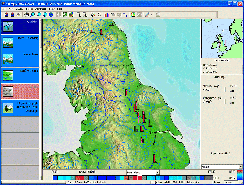Screen dimensions: 244x185
Task: Open the Attributes menu
Action: click(x=41, y=9)
